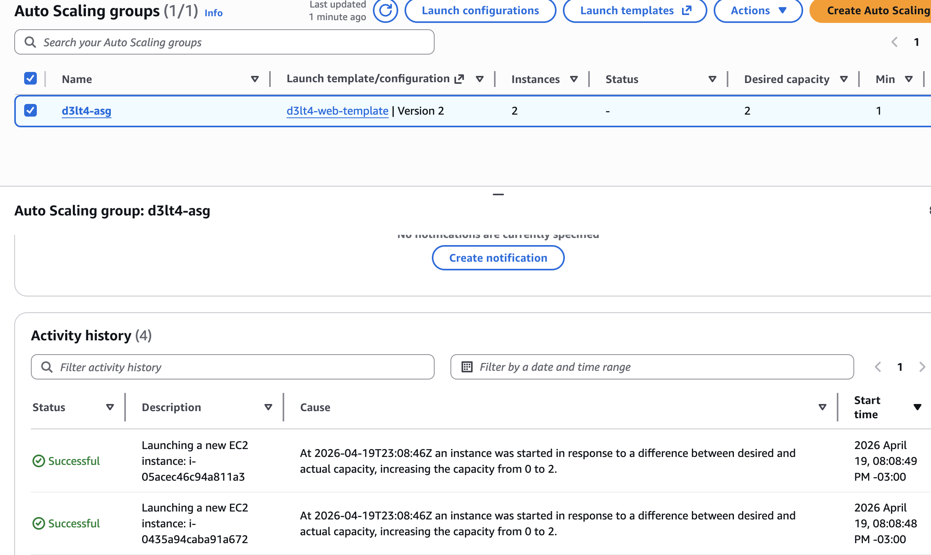Click the refresh icon next to Last updated

(385, 11)
